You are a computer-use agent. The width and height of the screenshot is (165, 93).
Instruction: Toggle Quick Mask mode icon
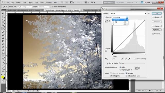3,81
